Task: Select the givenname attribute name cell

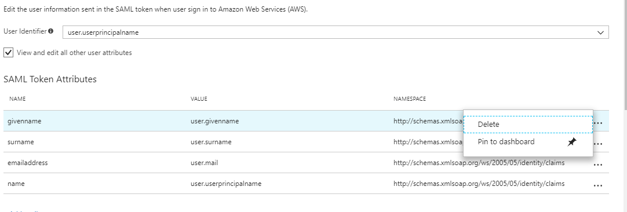Action: [24, 121]
